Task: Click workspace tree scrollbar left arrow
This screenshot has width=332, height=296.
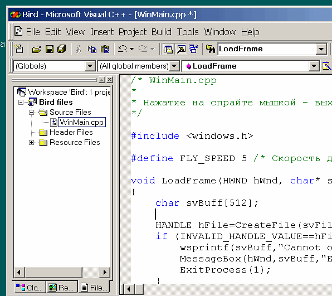Action: (x=19, y=272)
